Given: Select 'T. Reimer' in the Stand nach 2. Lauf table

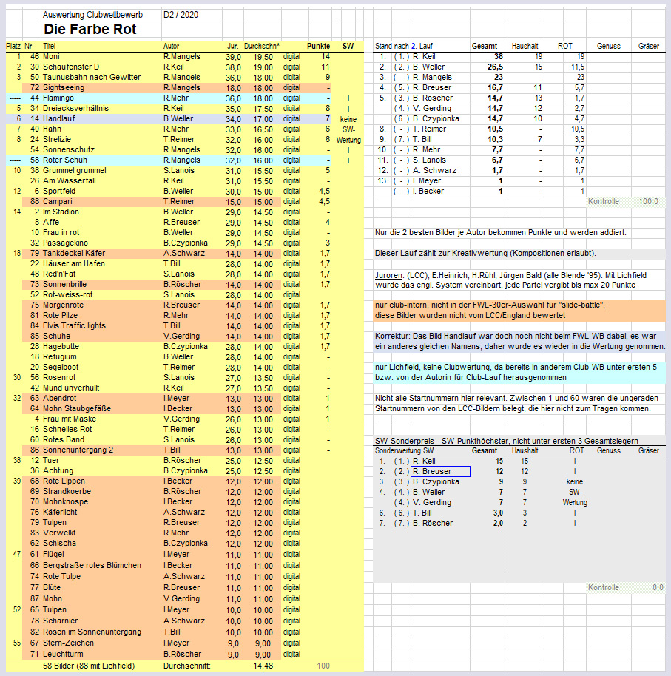Looking at the screenshot, I should (x=430, y=129).
